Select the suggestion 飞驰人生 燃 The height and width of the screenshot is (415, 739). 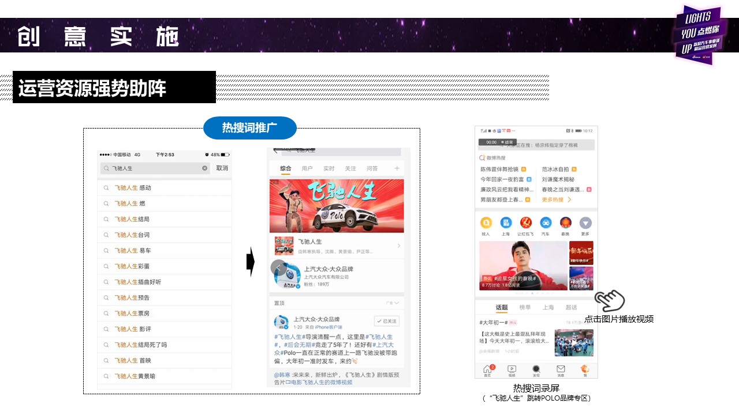[165, 203]
